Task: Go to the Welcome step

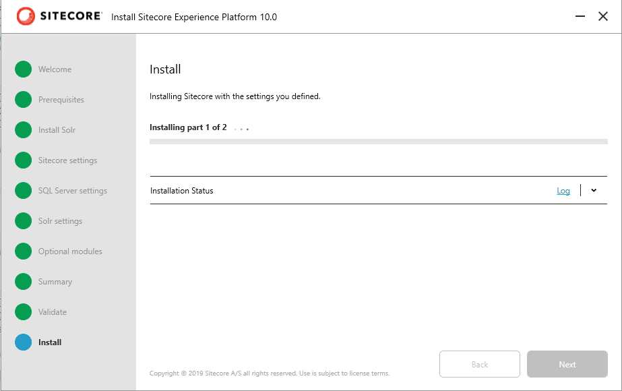Action: 55,69
